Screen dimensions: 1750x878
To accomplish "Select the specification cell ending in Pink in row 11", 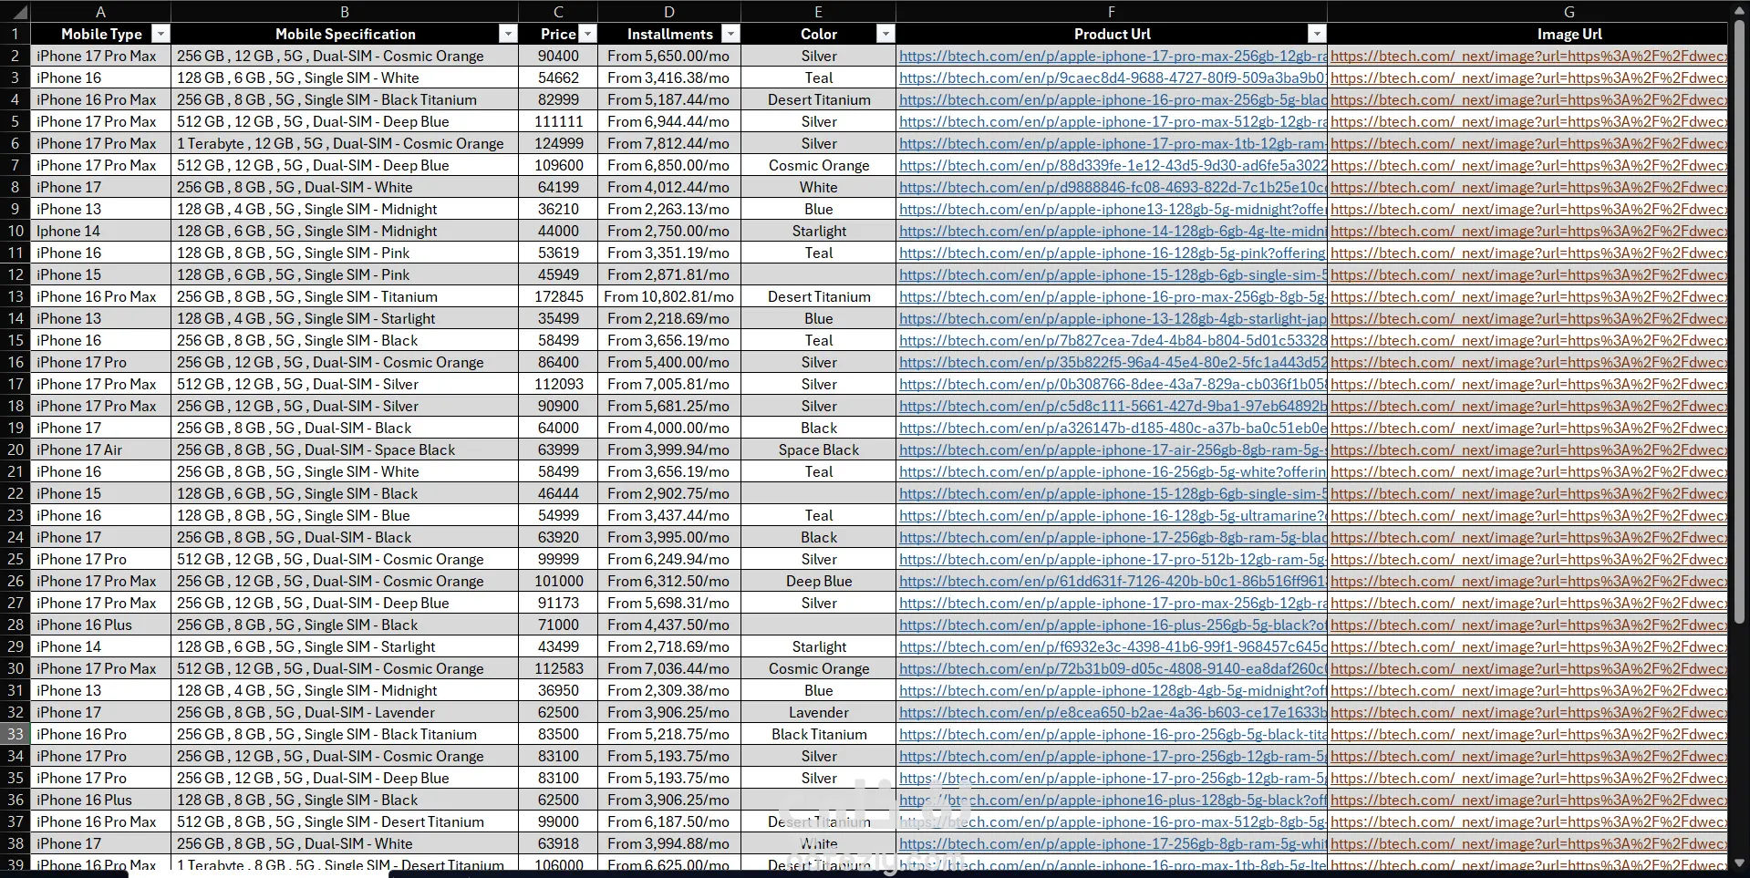I will pyautogui.click(x=345, y=253).
